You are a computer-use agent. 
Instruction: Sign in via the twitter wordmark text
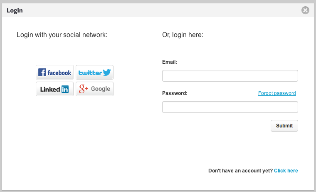tap(90, 73)
